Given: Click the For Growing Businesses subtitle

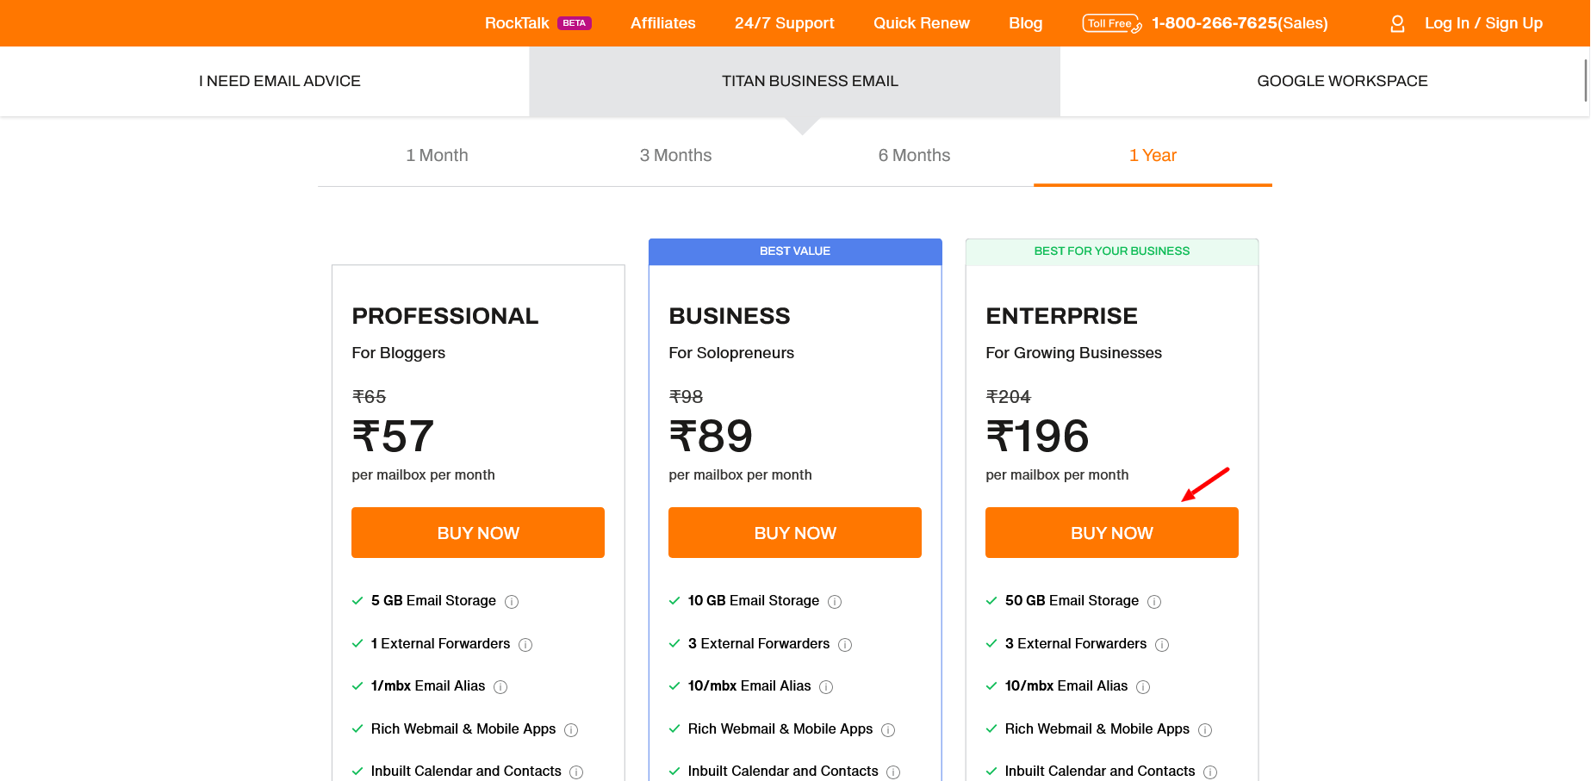Looking at the screenshot, I should pos(1073,353).
